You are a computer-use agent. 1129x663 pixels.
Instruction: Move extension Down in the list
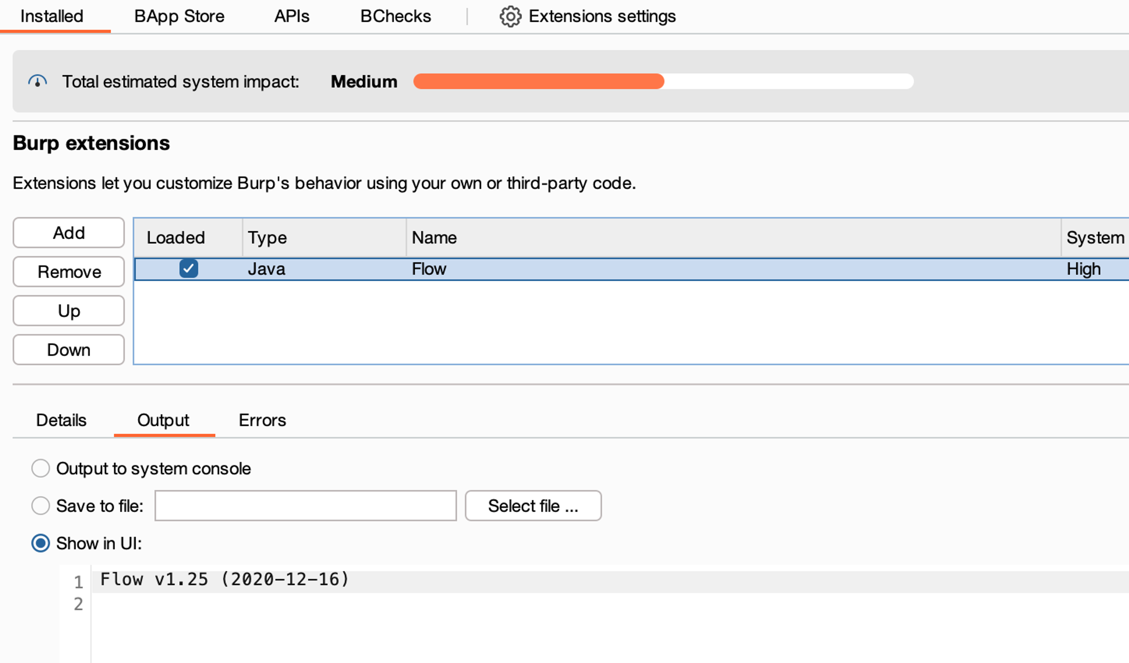pyautogui.click(x=69, y=350)
